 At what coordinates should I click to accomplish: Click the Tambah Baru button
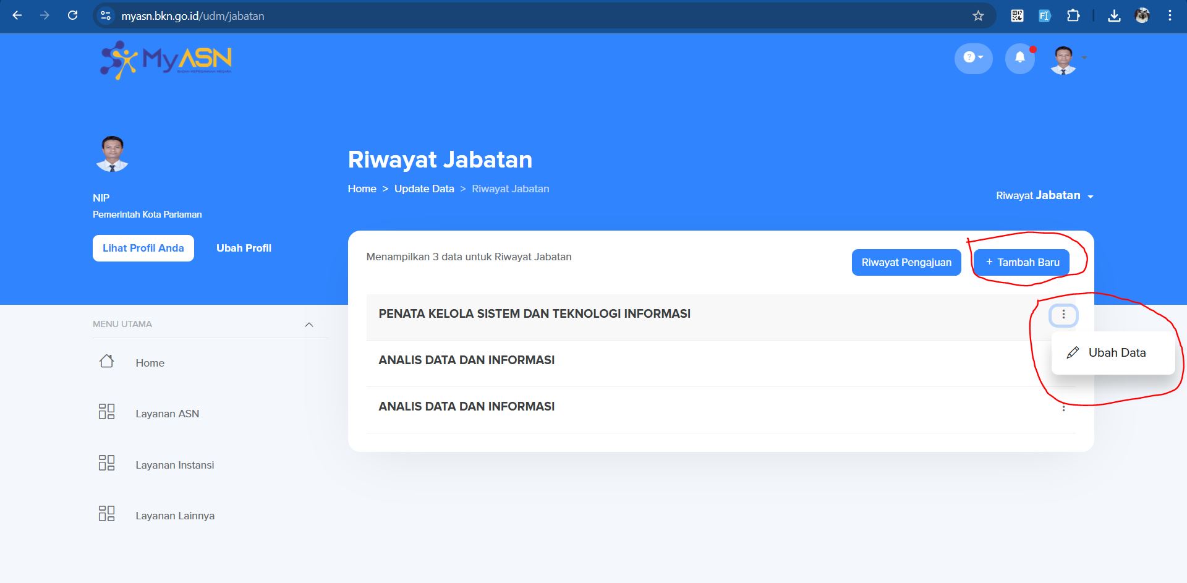tap(1021, 263)
